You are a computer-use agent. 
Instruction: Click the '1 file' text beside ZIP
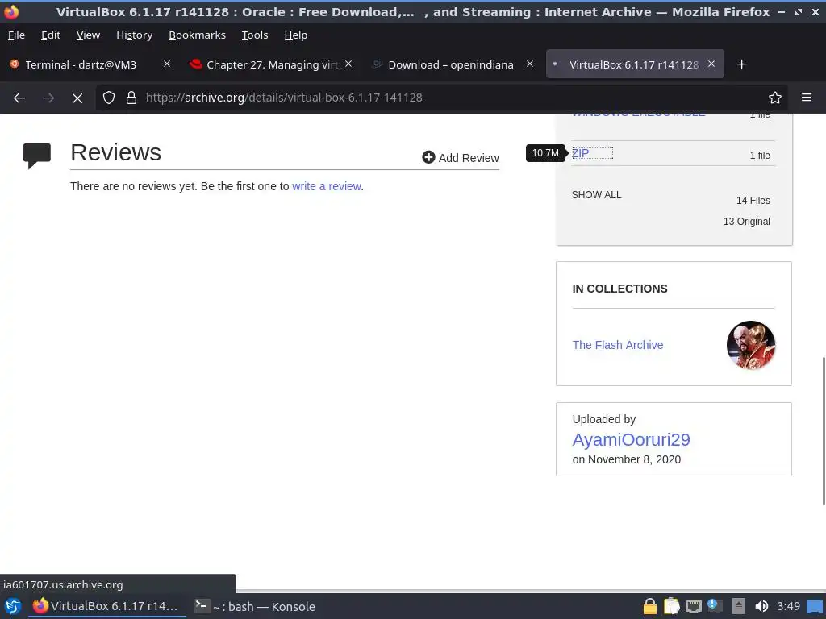click(760, 156)
